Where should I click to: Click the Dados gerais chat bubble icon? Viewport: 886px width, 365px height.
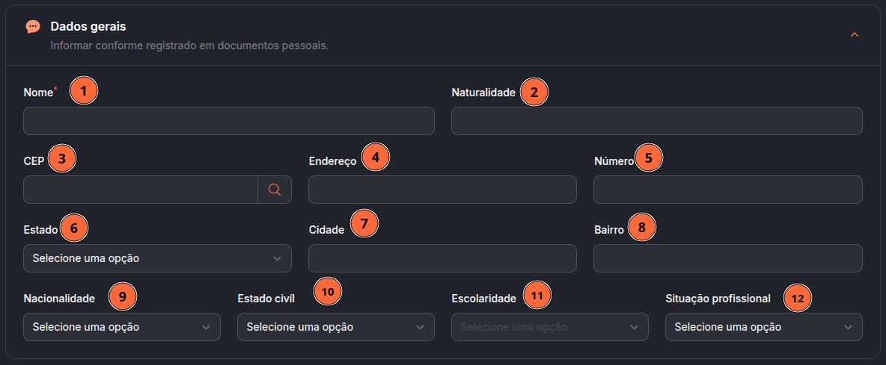point(34,26)
